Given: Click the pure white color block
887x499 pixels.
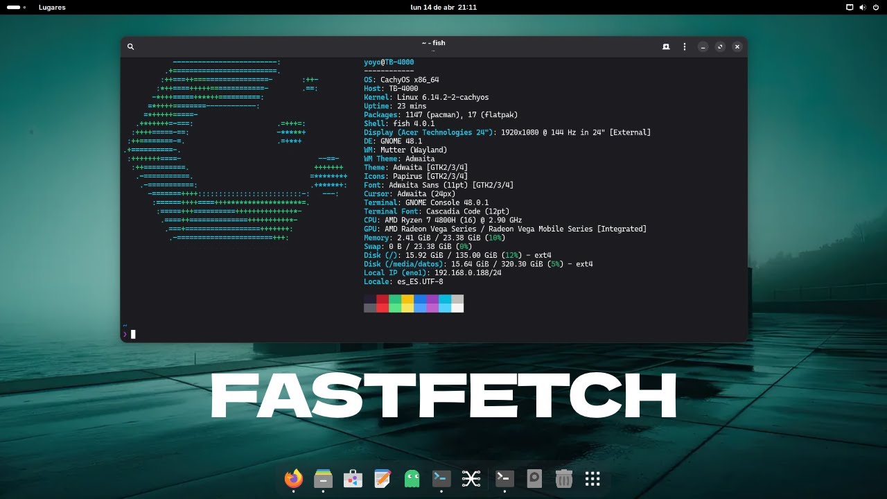Looking at the screenshot, I should tap(457, 308).
